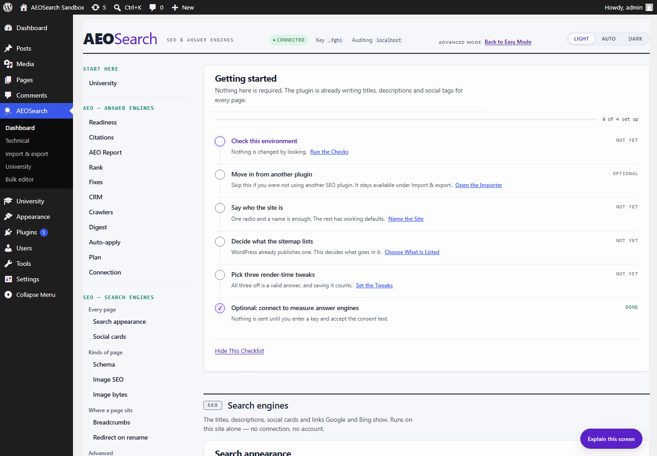This screenshot has height=456, width=657.
Task: Tick the 'Say who the site is' circle
Action: coord(220,208)
